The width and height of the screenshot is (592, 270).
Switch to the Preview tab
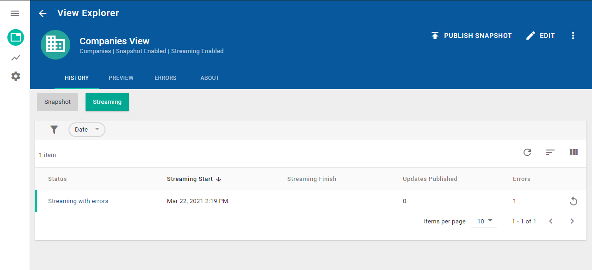click(x=121, y=78)
